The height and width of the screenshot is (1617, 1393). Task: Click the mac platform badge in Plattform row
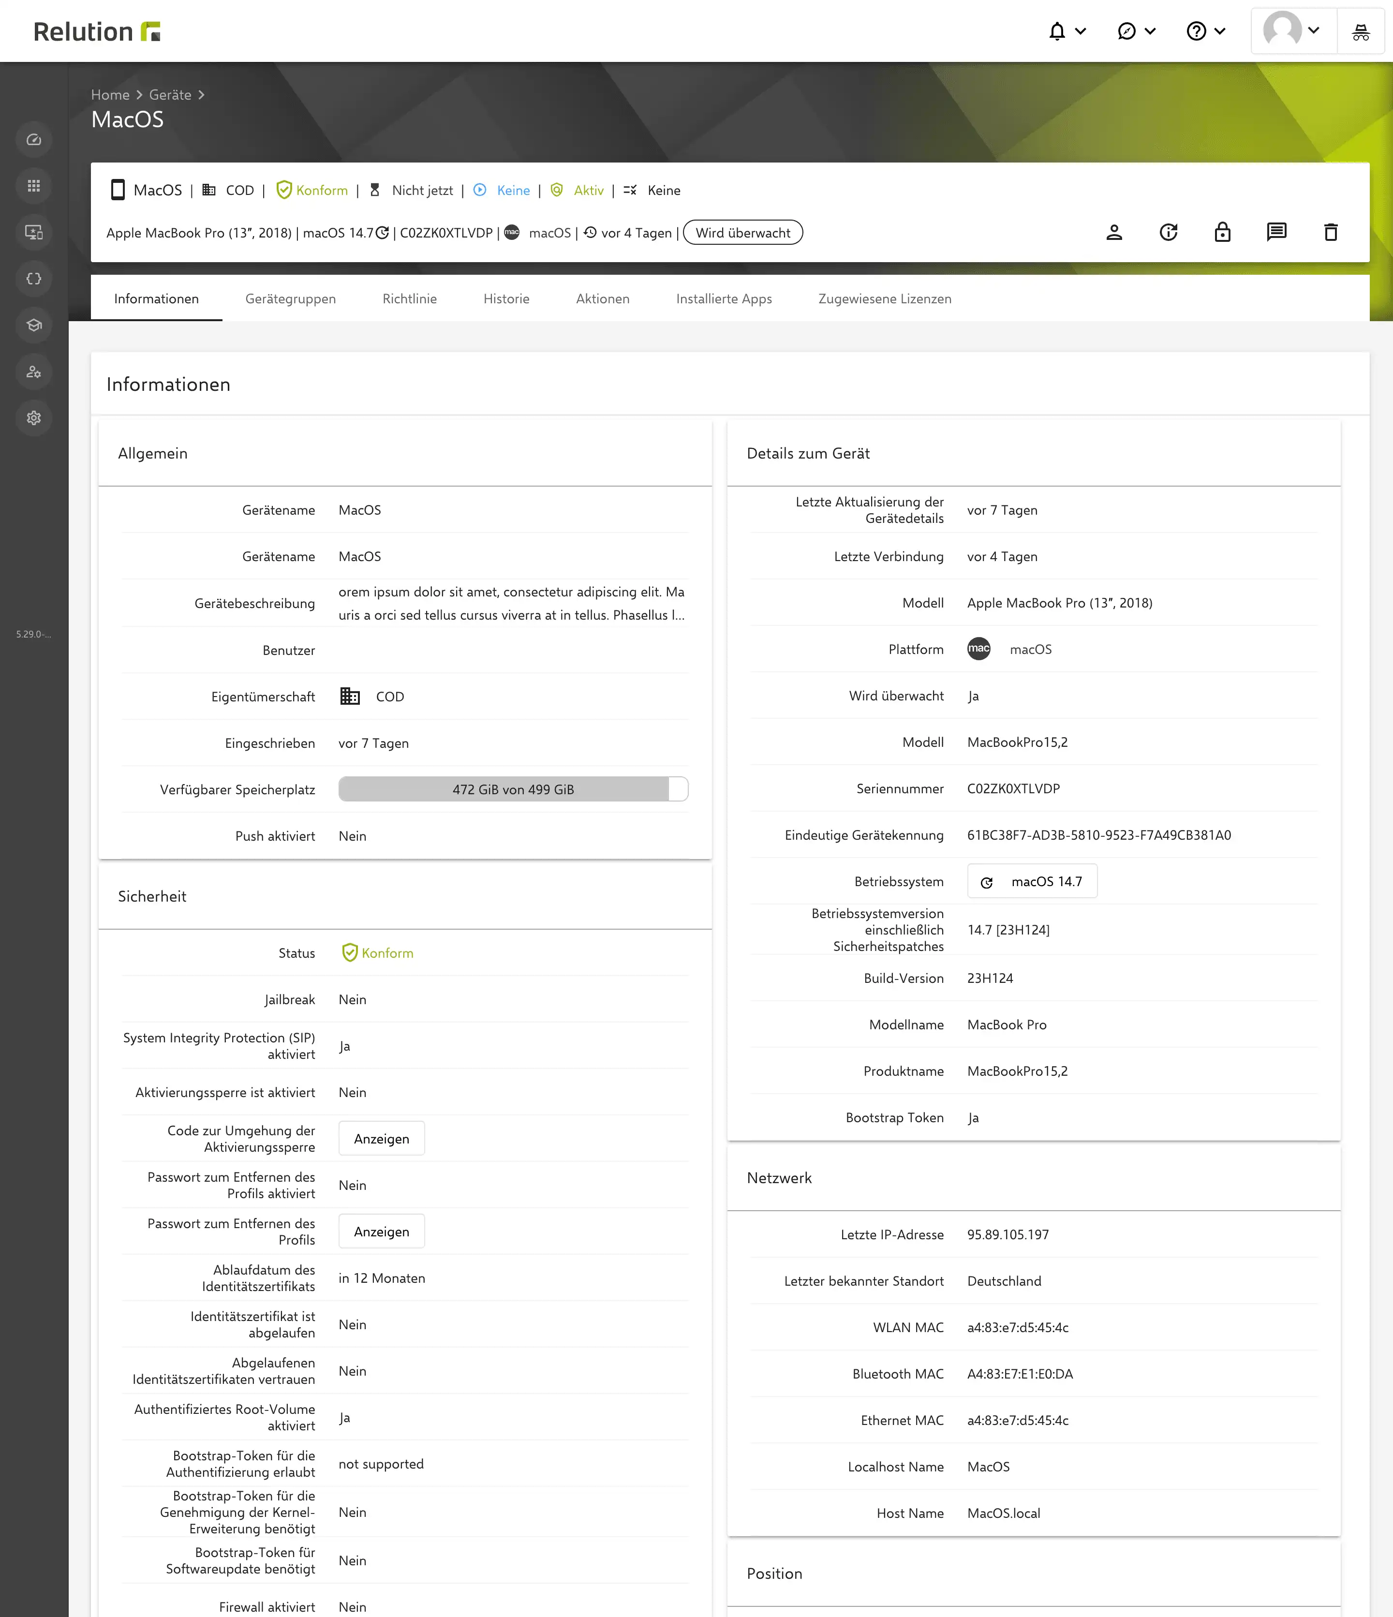click(978, 649)
